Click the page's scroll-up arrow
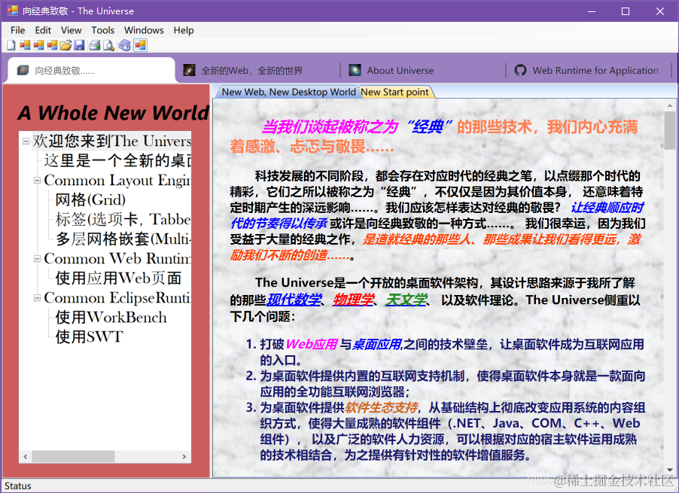This screenshot has width=679, height=493. 669,105
